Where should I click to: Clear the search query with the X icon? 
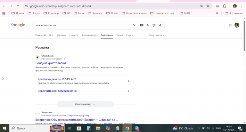134,25
